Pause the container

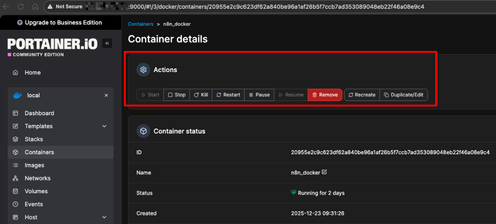(x=259, y=95)
